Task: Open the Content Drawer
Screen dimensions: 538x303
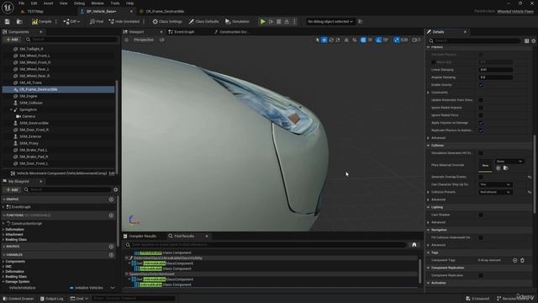Action: pyautogui.click(x=18, y=299)
